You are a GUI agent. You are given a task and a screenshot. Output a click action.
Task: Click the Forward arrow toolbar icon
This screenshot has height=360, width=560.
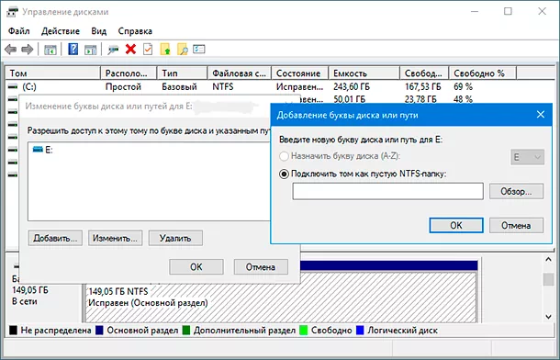(x=28, y=50)
